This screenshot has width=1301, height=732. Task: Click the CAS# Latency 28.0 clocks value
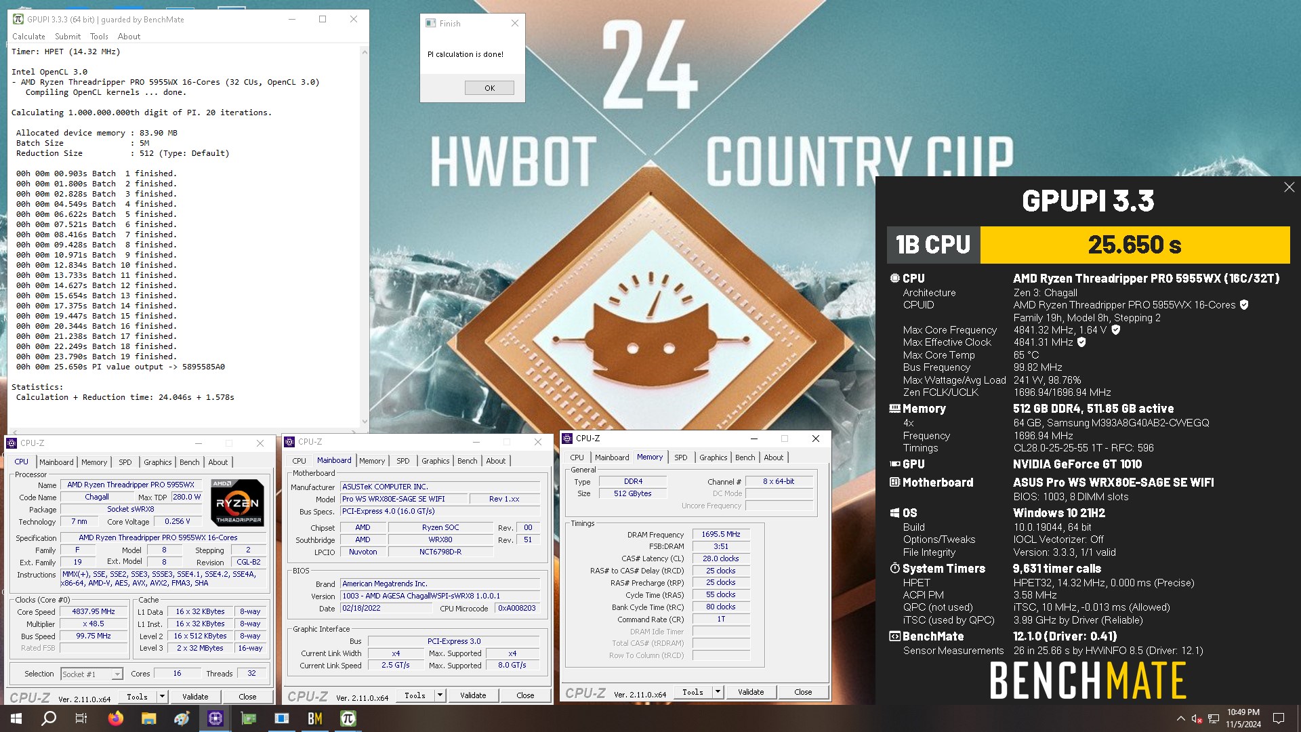pos(721,558)
